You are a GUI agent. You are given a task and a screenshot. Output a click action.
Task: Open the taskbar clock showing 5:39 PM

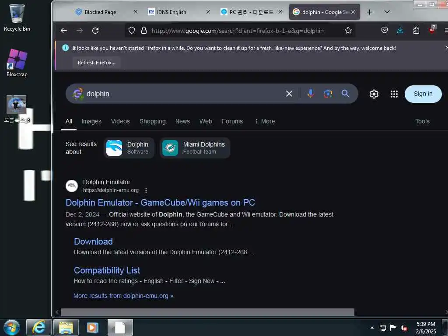pyautogui.click(x=426, y=328)
